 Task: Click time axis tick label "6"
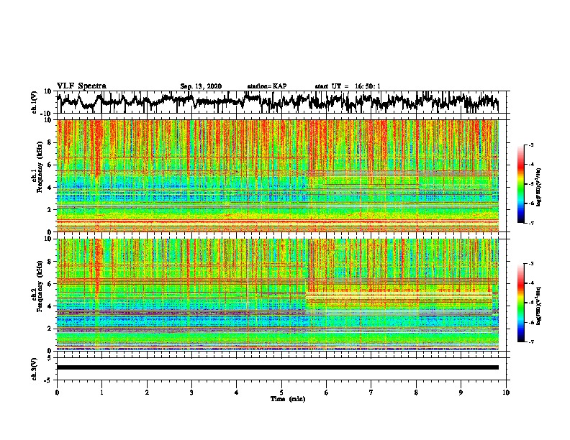(x=327, y=393)
